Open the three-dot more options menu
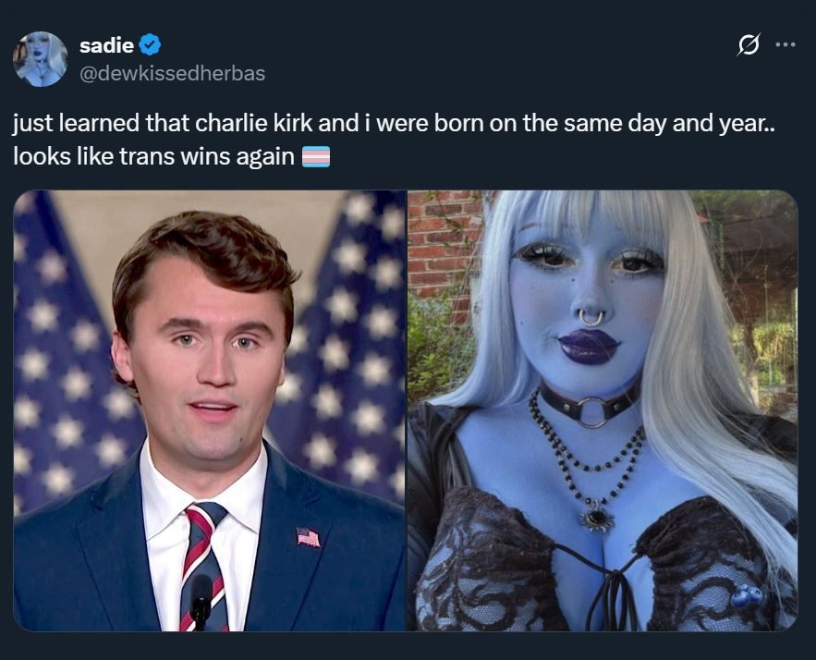 coord(786,44)
